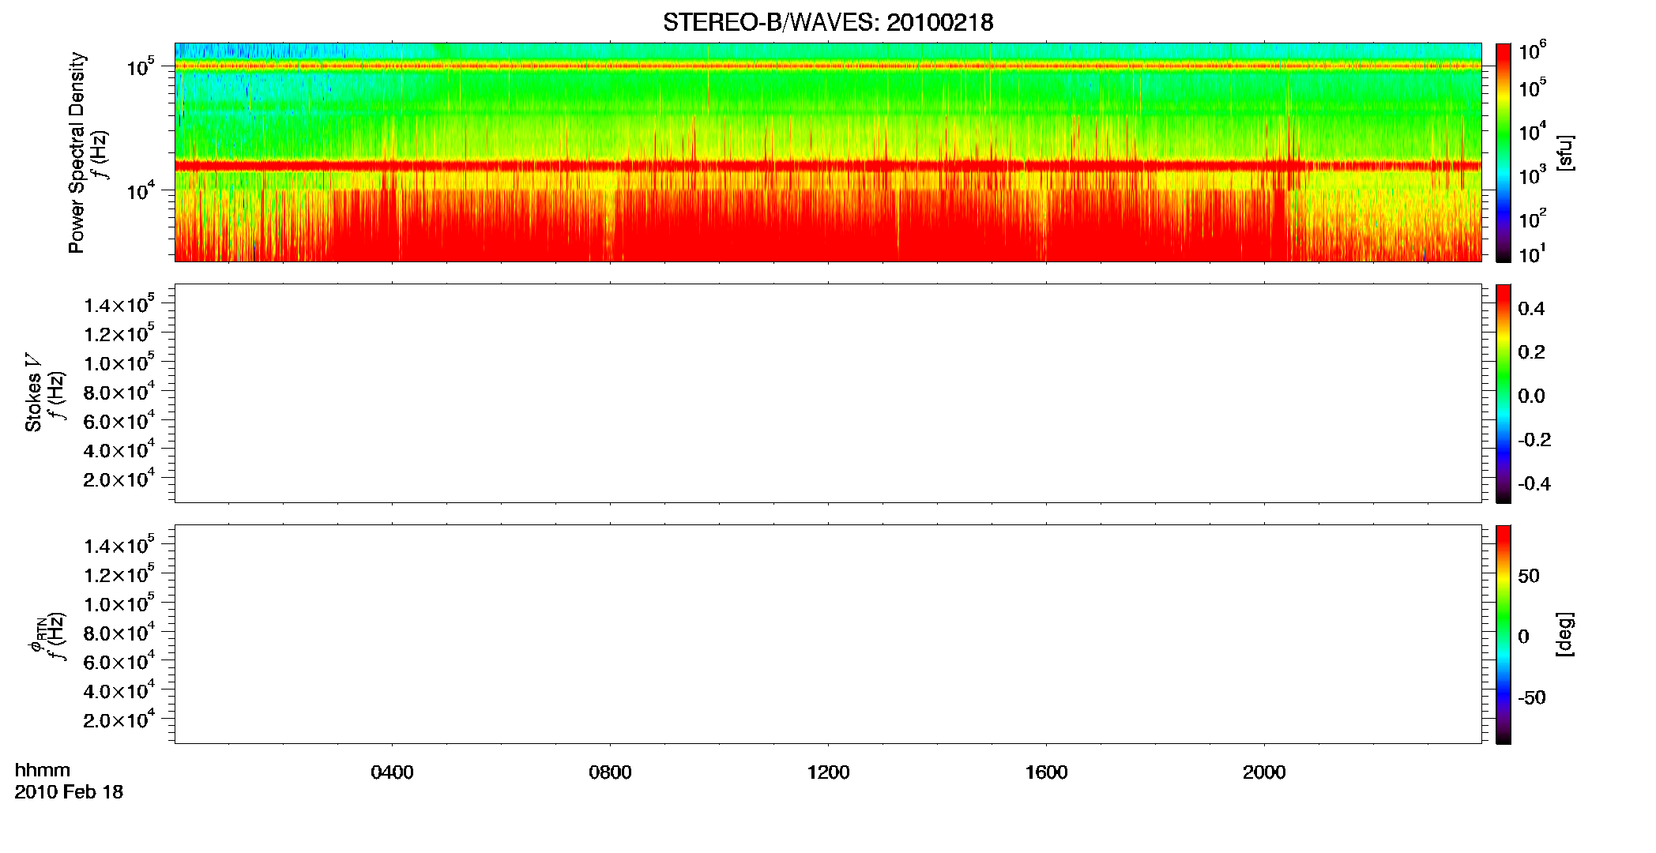
Task: Click the 2.0×10^4 tick on Stokes V panel
Action: click(x=119, y=479)
